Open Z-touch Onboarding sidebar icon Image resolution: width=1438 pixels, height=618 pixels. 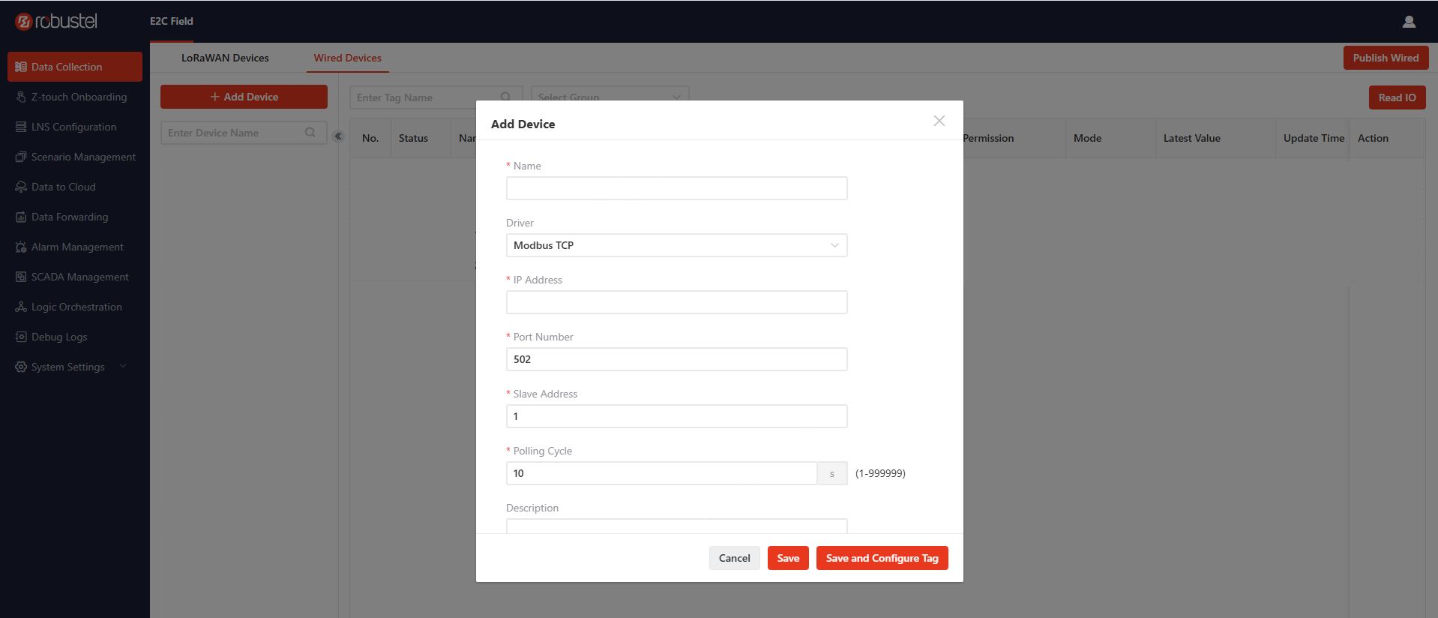21,97
